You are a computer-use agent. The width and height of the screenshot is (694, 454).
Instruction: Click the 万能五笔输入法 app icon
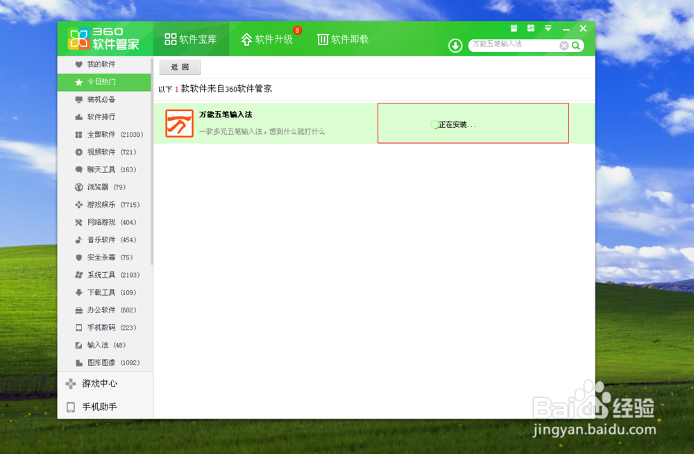(179, 123)
